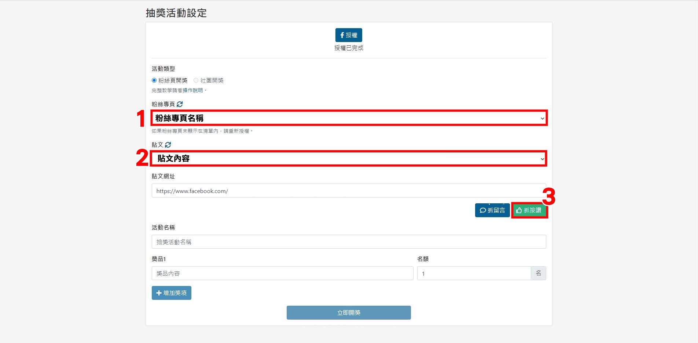Click the 名 unit suffix beside quota

[539, 273]
